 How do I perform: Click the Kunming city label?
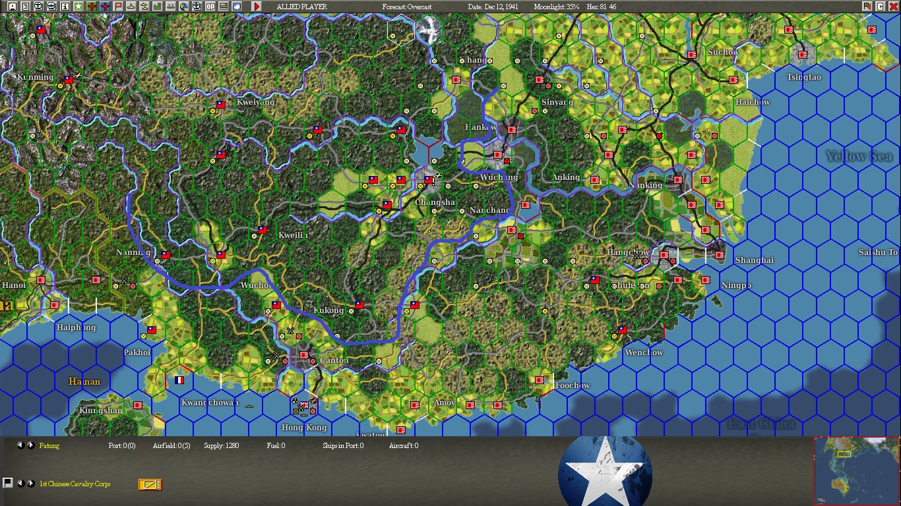35,77
